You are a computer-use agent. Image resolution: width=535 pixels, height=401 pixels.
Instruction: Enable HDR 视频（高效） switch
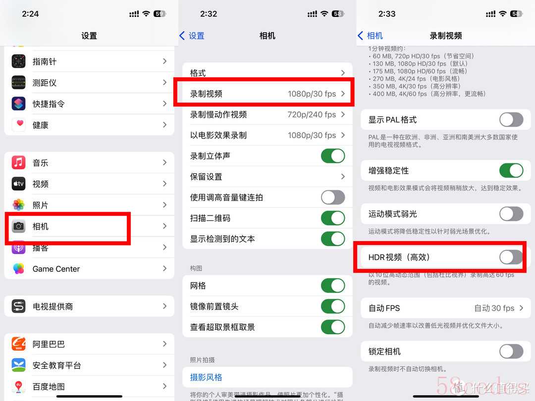point(511,257)
